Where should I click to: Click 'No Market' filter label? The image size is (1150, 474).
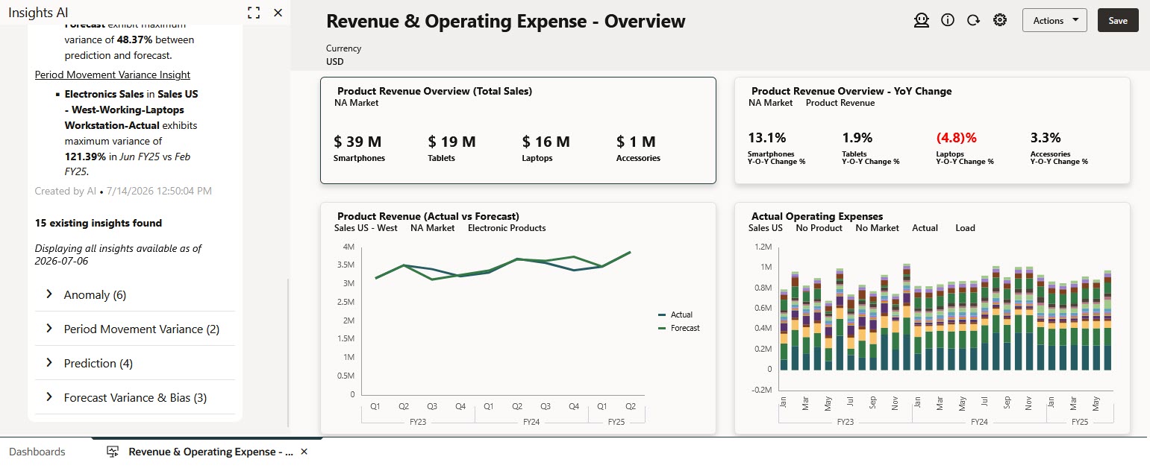(x=878, y=228)
